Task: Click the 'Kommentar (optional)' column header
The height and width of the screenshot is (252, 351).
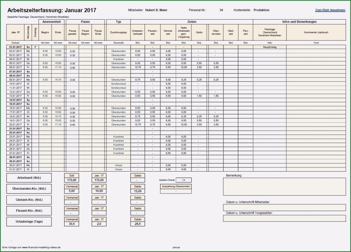Action: click(316, 33)
